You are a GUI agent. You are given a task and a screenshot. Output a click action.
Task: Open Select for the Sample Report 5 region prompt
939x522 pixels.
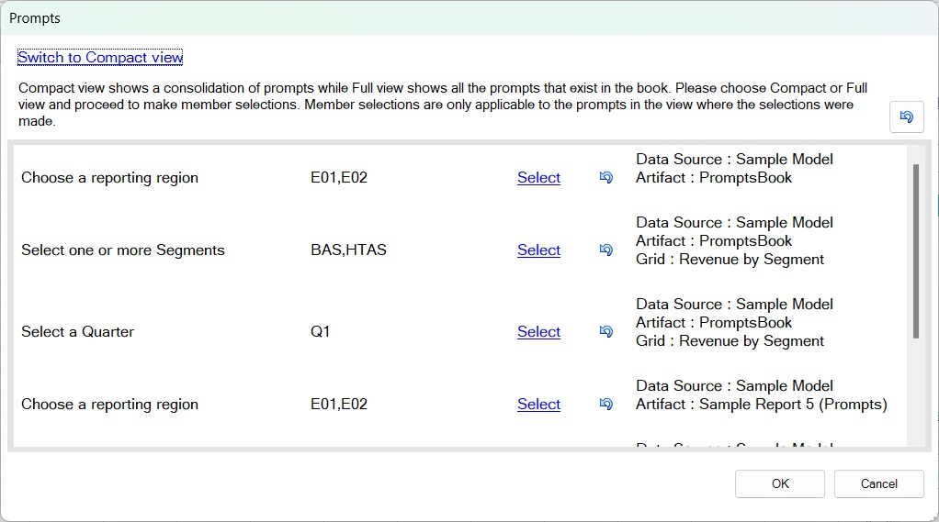click(538, 405)
